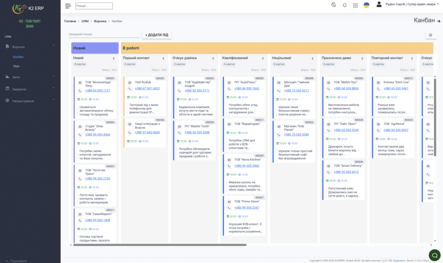The height and width of the screenshot is (263, 443).
Task: Click card icon of Магазин "Чайний Дім"
Action: pos(279,82)
